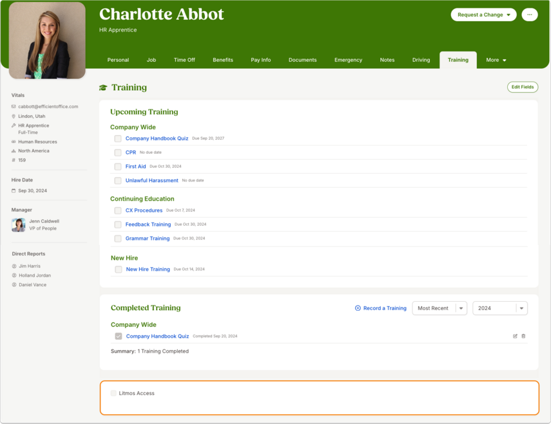This screenshot has width=551, height=424.
Task: Click the department icon beside Human Resources
Action: pyautogui.click(x=14, y=142)
